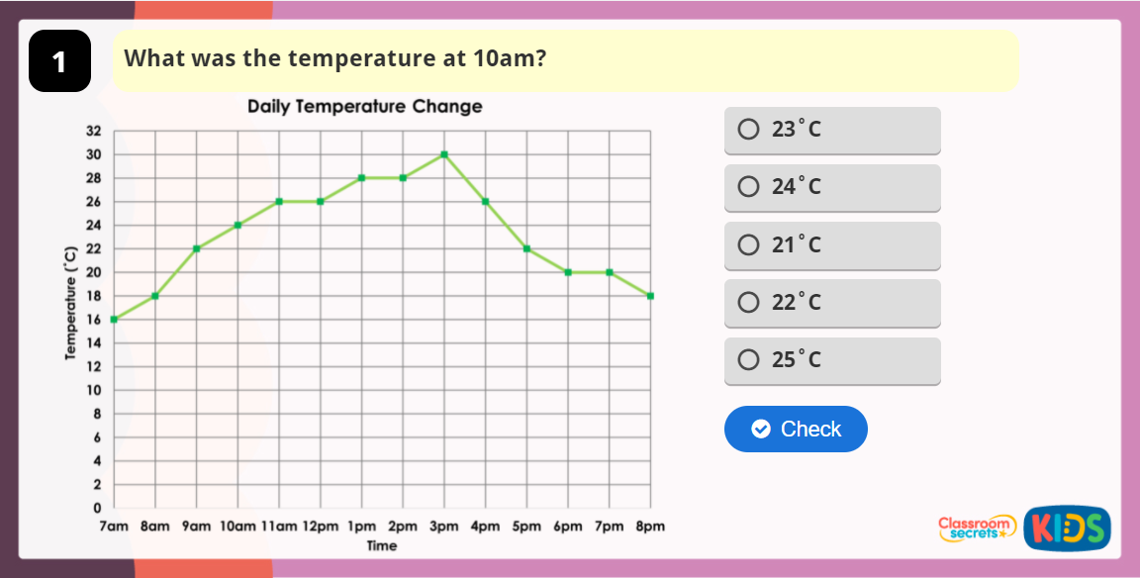Click the data point at the 3pm peak
The height and width of the screenshot is (578, 1140).
(x=444, y=153)
